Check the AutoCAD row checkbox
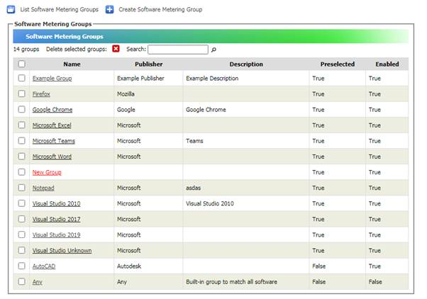The width and height of the screenshot is (427, 299). click(22, 266)
